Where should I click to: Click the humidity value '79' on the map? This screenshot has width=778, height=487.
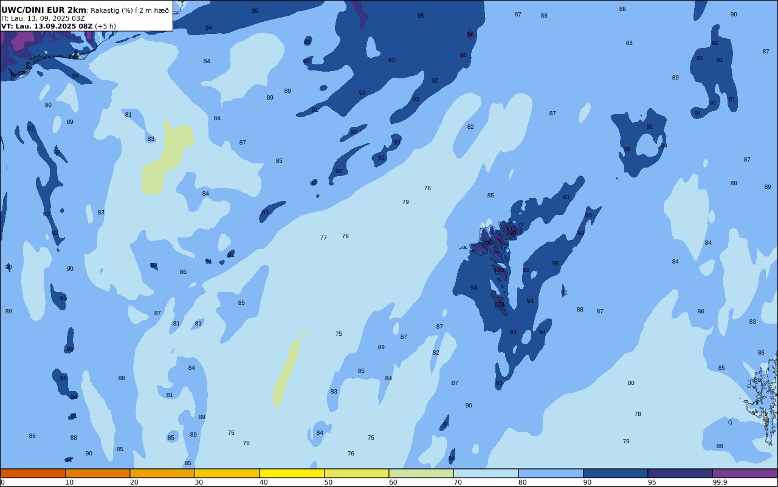pyautogui.click(x=405, y=202)
